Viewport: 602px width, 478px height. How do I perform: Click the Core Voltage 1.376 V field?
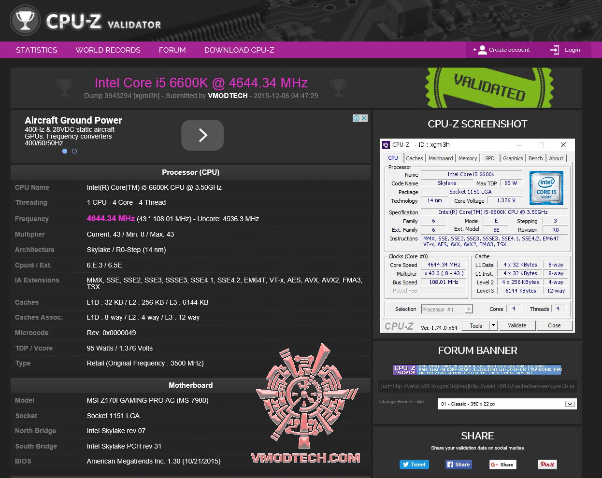[x=506, y=200]
